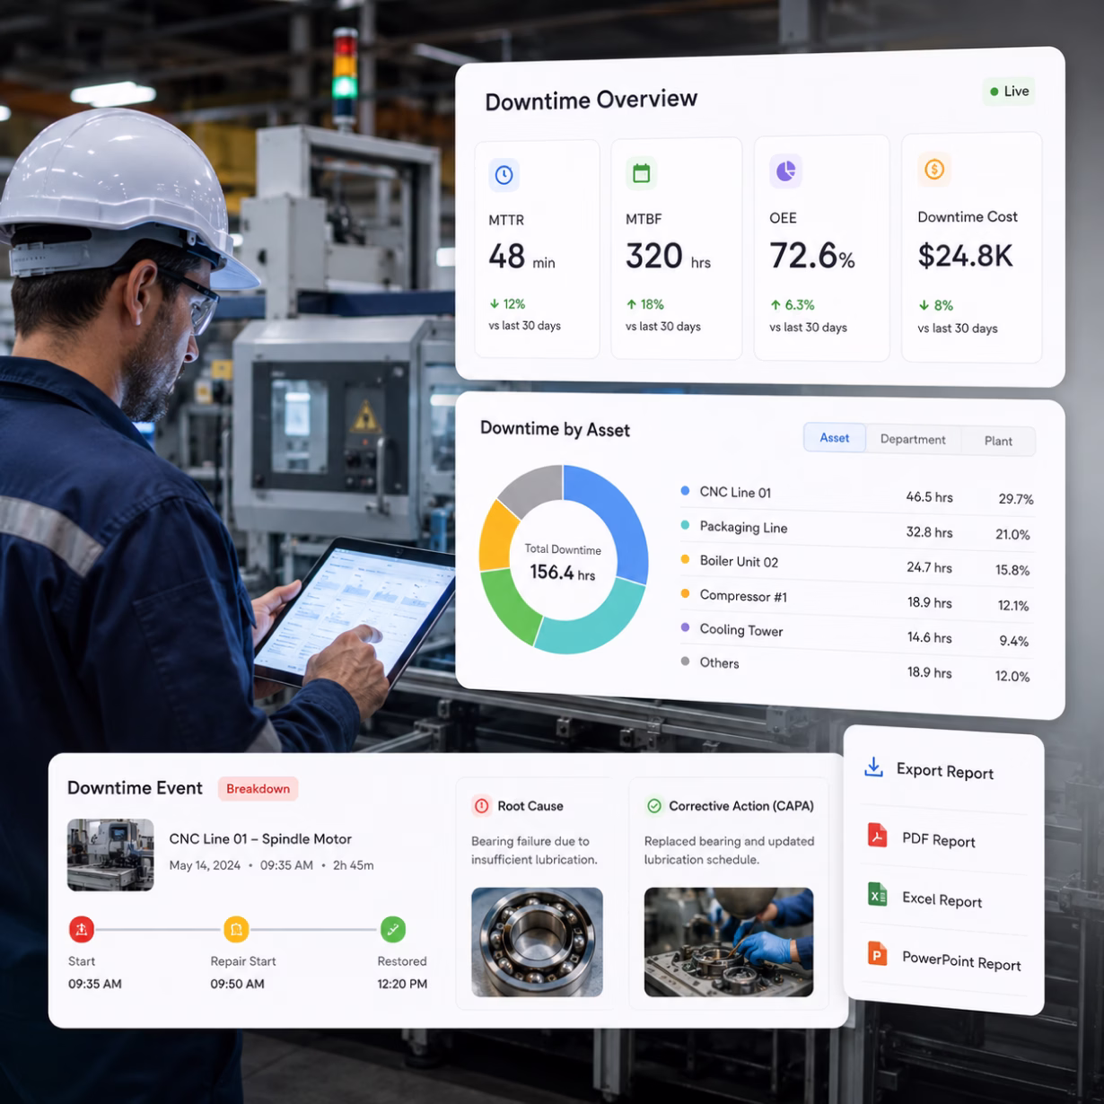Click the '29.7%' percentage value
1104x1104 pixels.
pos(1015,499)
